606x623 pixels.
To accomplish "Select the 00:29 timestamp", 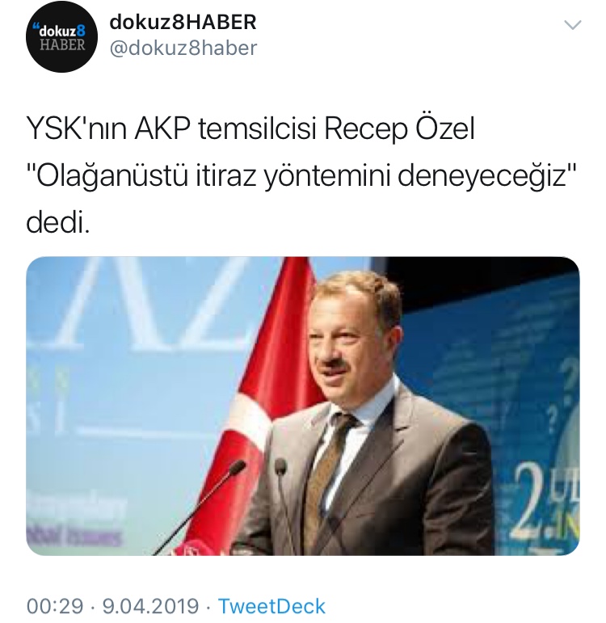I will click(x=55, y=606).
